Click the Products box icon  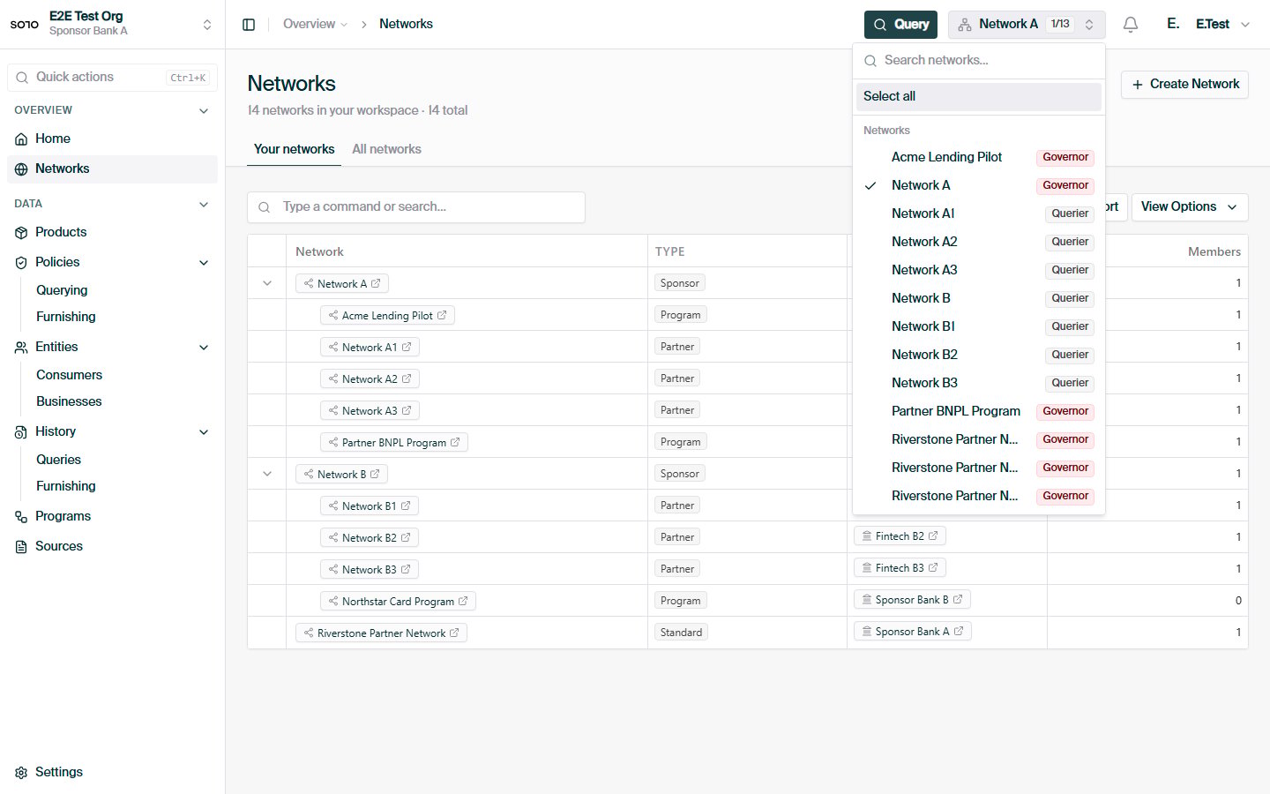21,233
